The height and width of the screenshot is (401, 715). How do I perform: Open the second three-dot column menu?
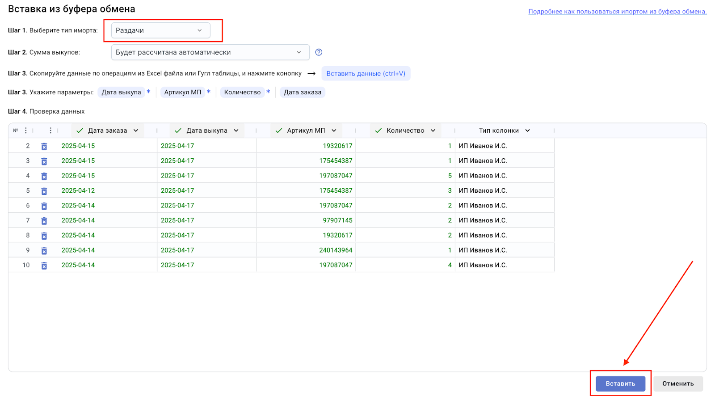[x=50, y=131]
